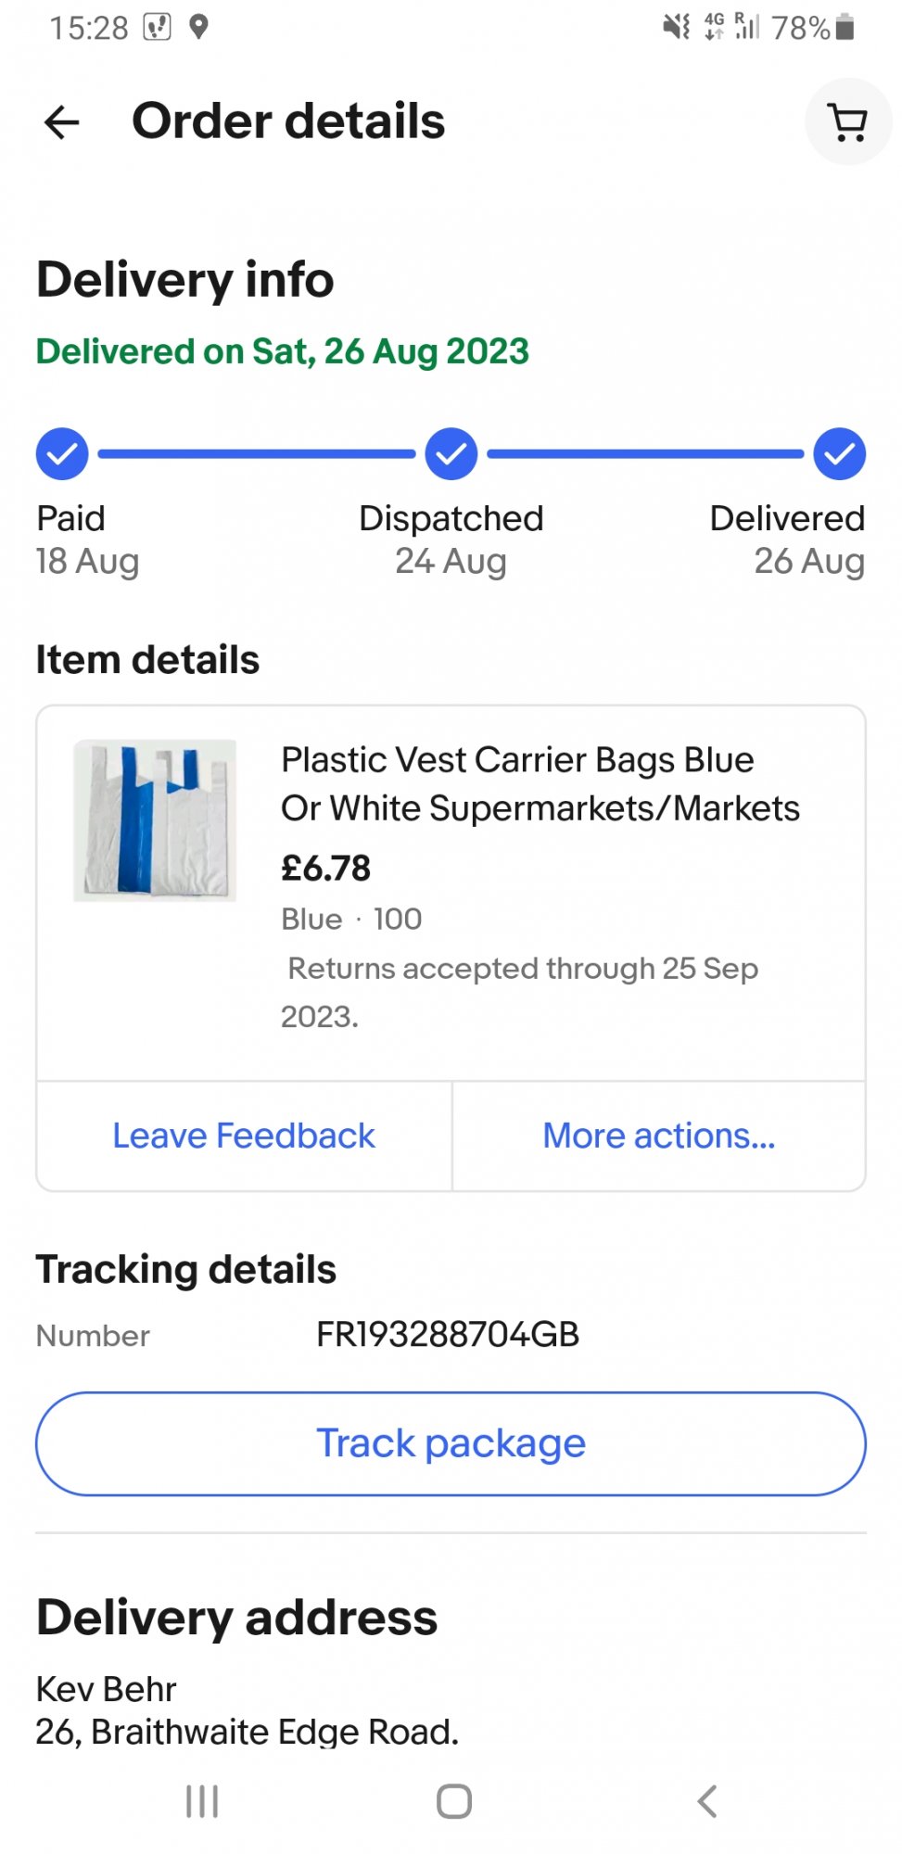The width and height of the screenshot is (902, 1854).
Task: Tap the muted sound status icon
Action: pos(677,27)
